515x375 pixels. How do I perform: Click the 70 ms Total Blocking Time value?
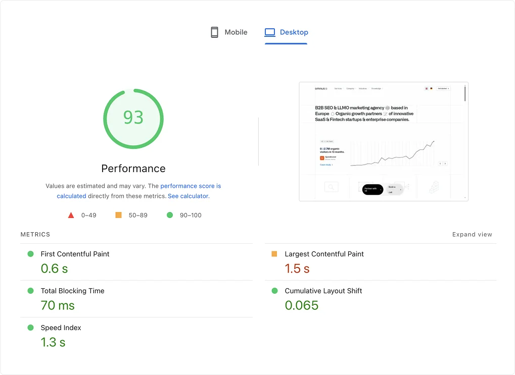[x=58, y=305]
